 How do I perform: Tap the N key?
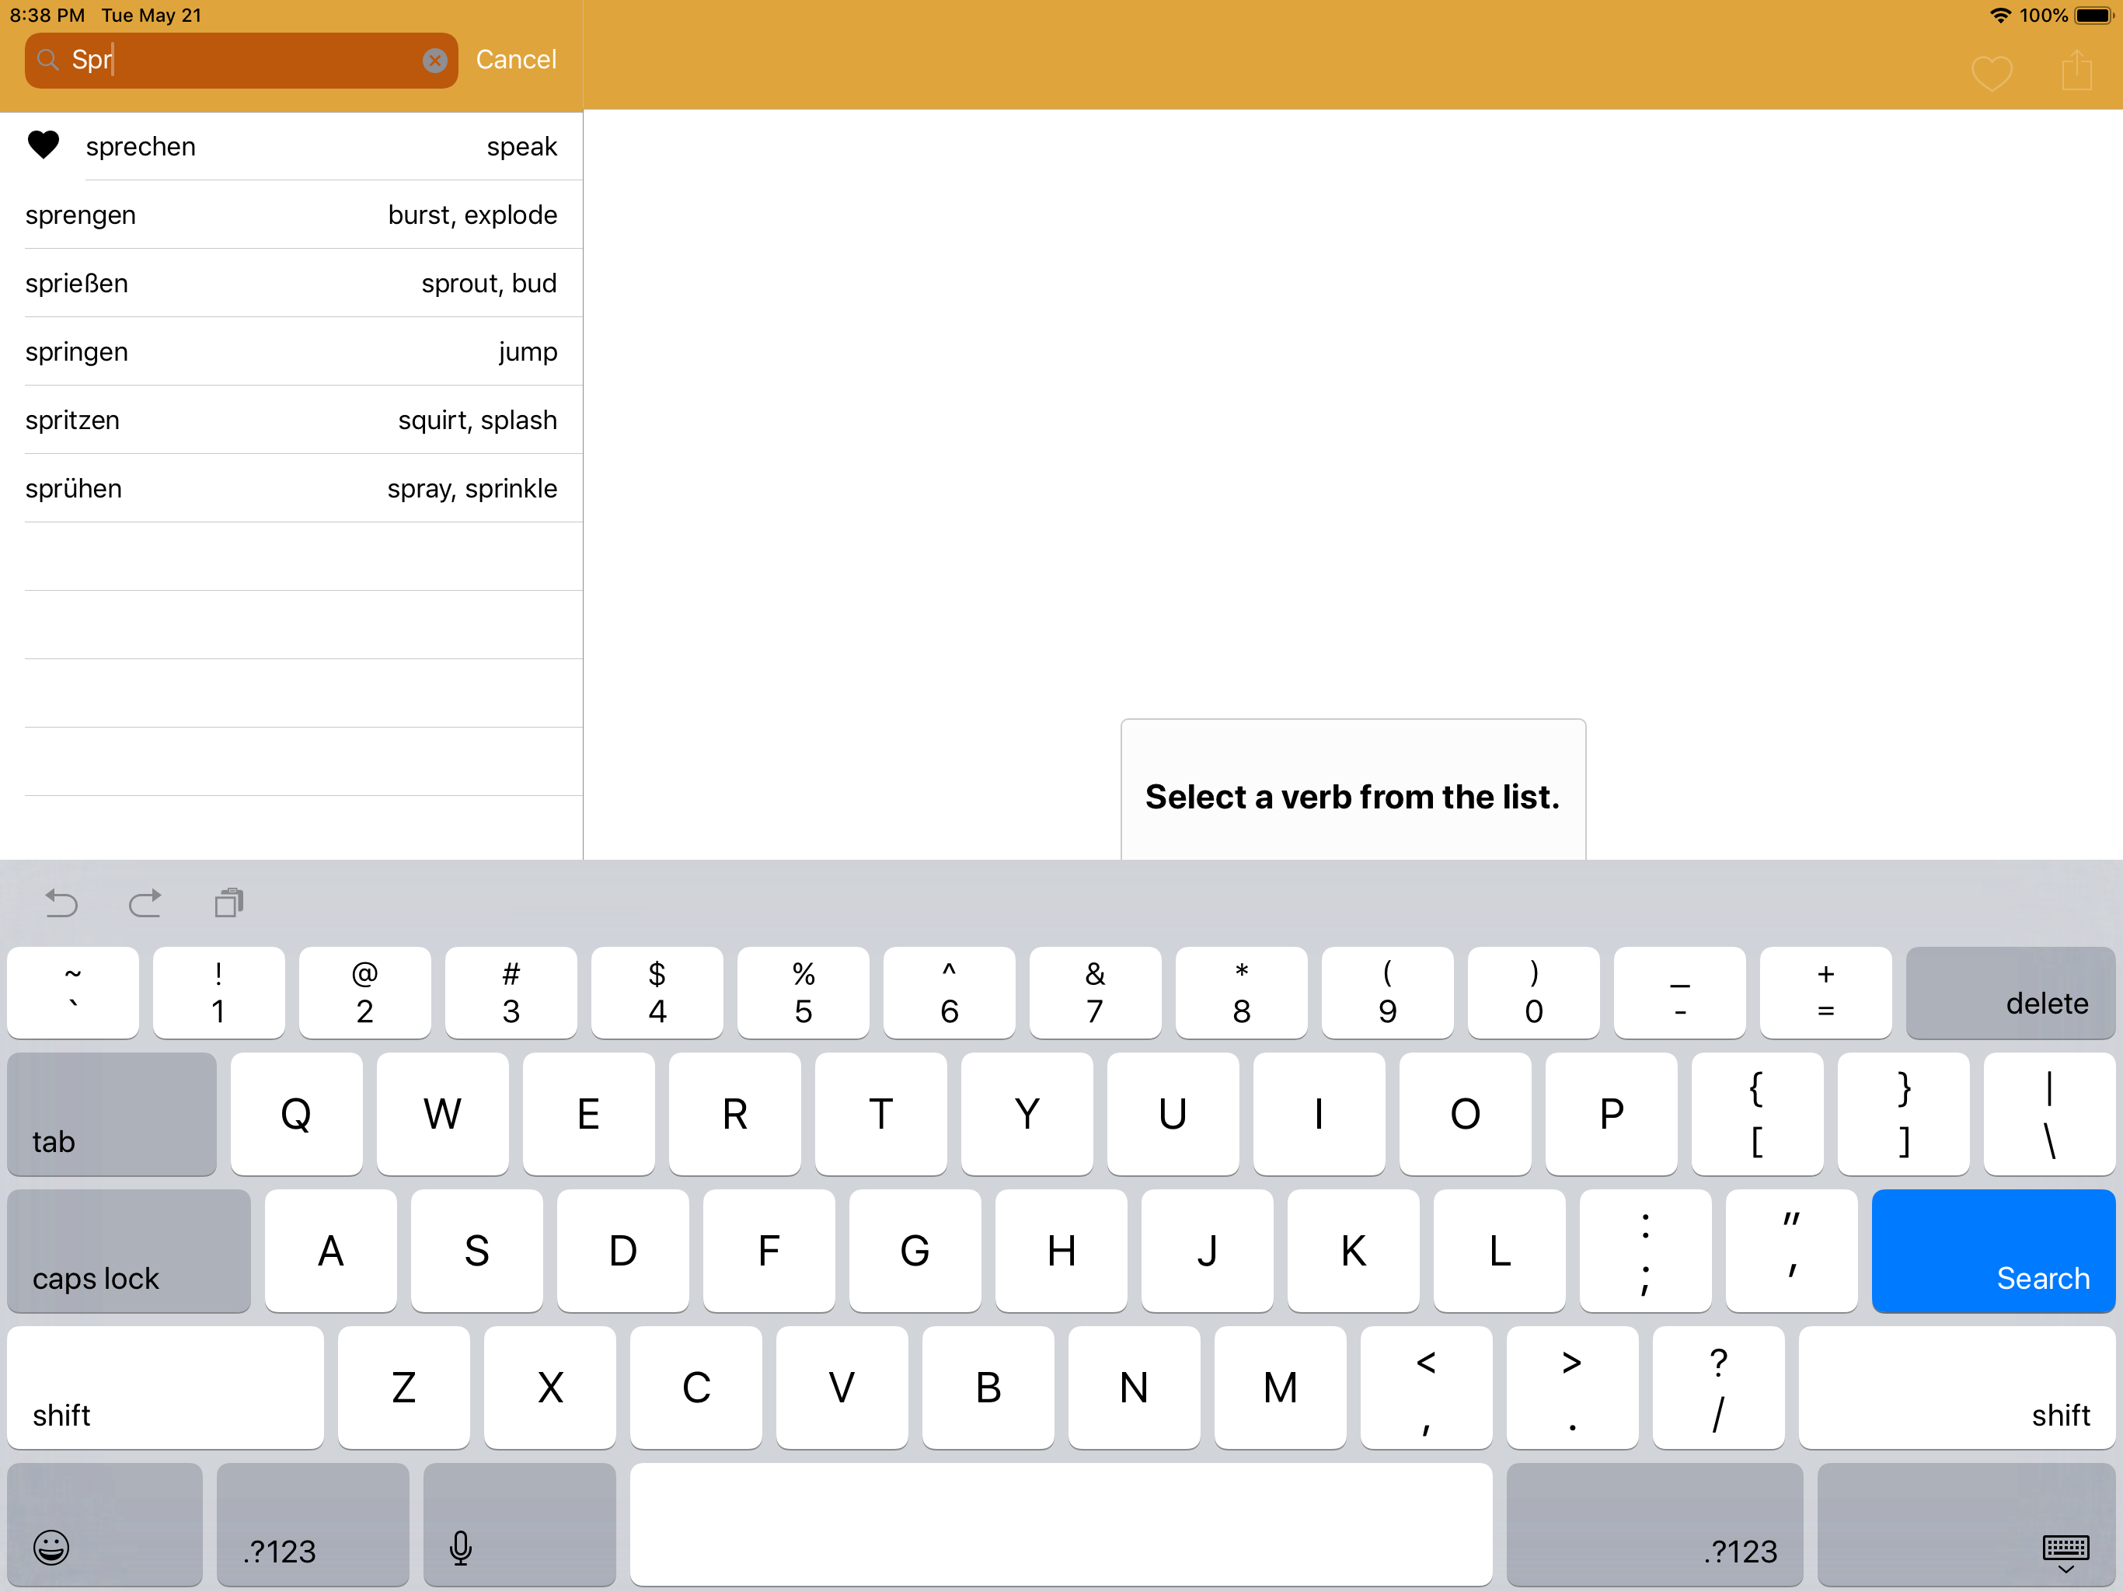pos(1134,1388)
